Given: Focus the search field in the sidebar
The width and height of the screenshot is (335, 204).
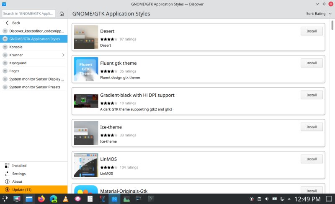Looking at the screenshot, I should click(28, 13).
